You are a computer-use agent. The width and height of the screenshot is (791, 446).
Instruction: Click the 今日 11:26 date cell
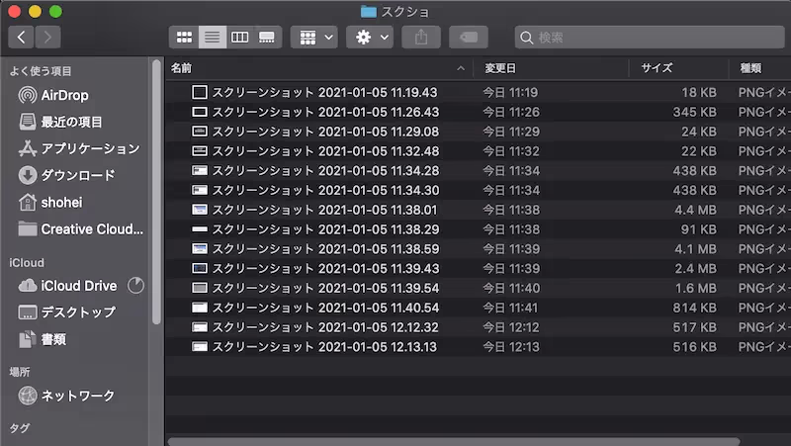[511, 112]
